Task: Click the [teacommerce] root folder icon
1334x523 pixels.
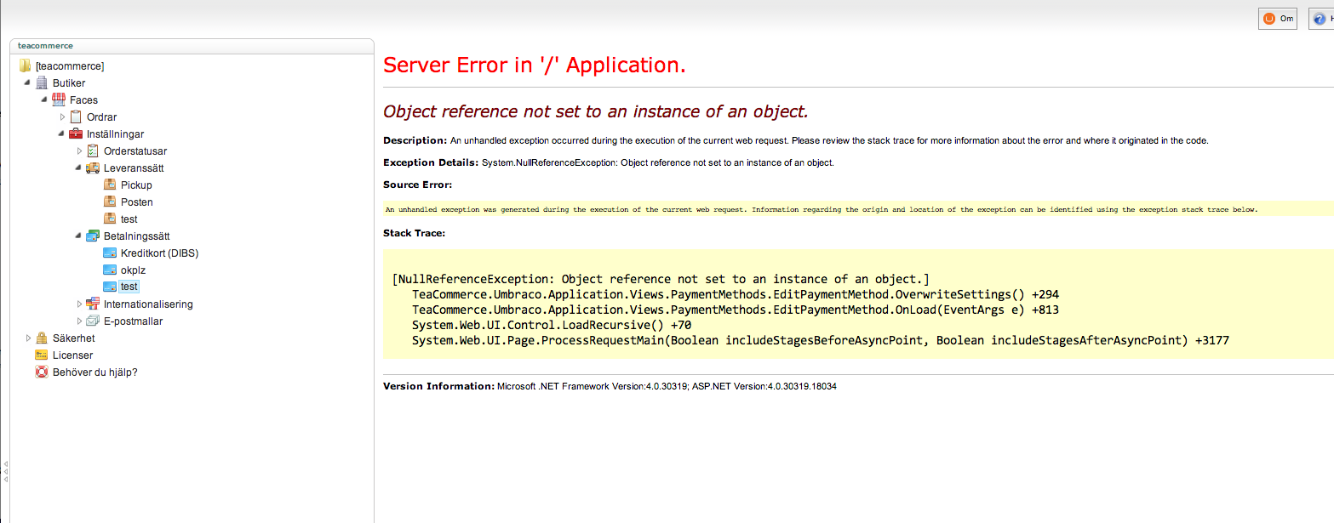Action: [x=25, y=65]
